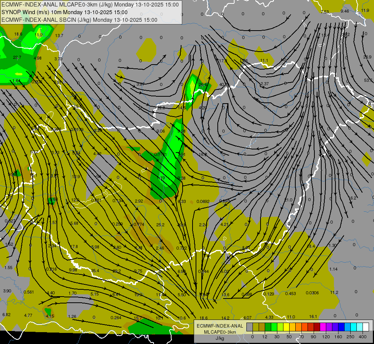Click the 1.14 value on the map
Screen dimensions: 374x344
(333, 269)
